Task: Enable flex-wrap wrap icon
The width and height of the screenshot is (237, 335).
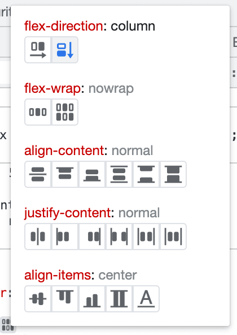Action: pos(65,112)
